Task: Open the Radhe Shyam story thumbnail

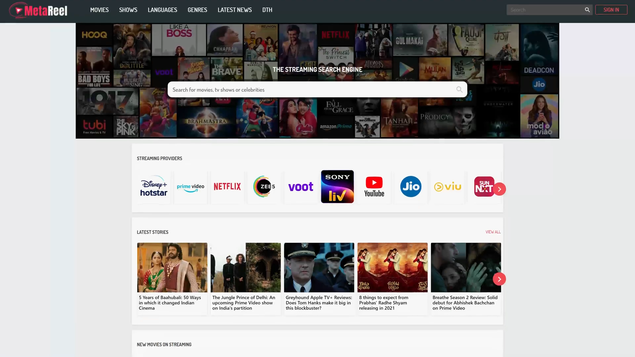Action: 393,267
